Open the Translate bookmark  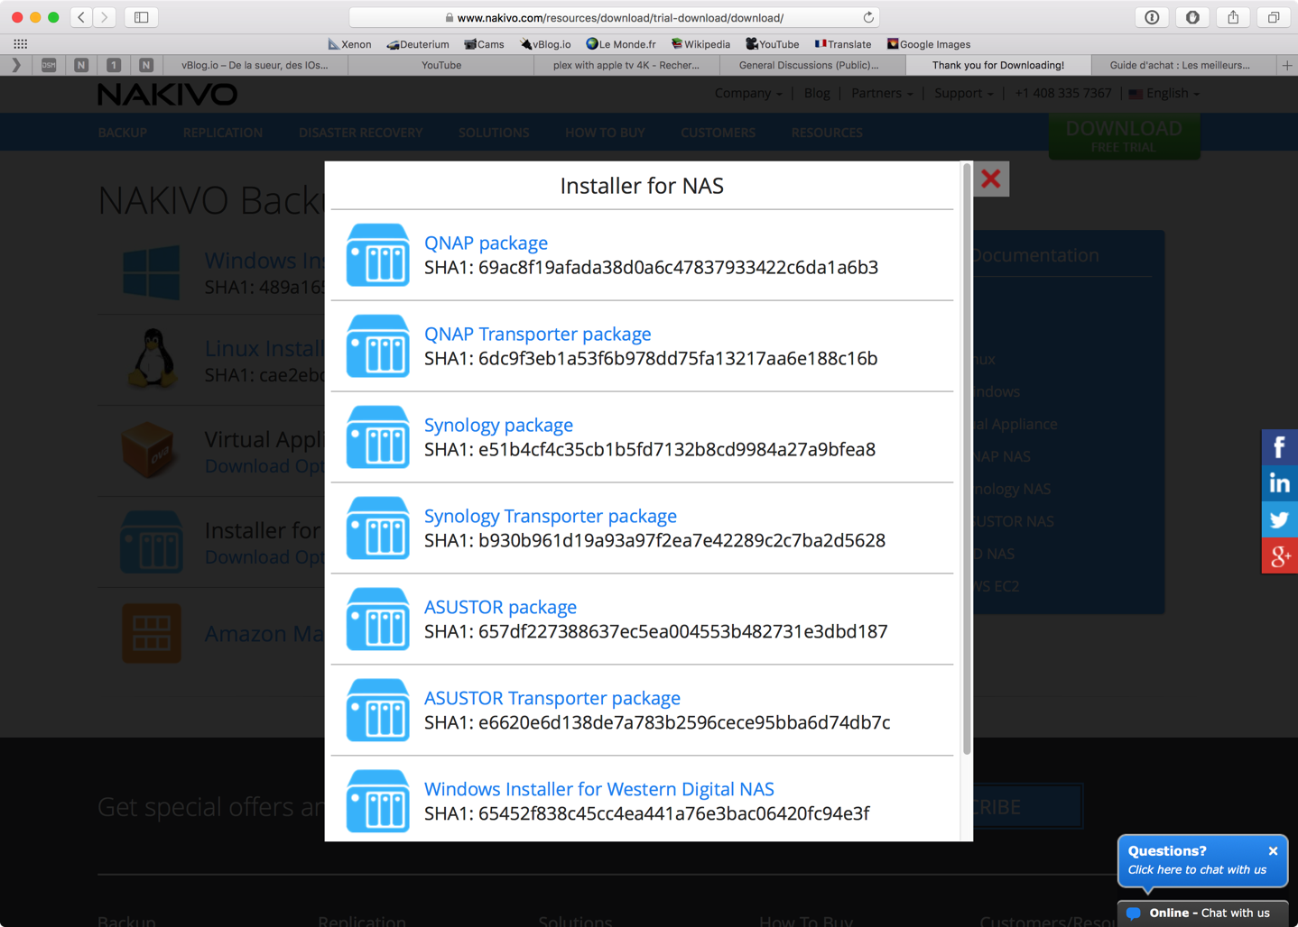pos(843,44)
